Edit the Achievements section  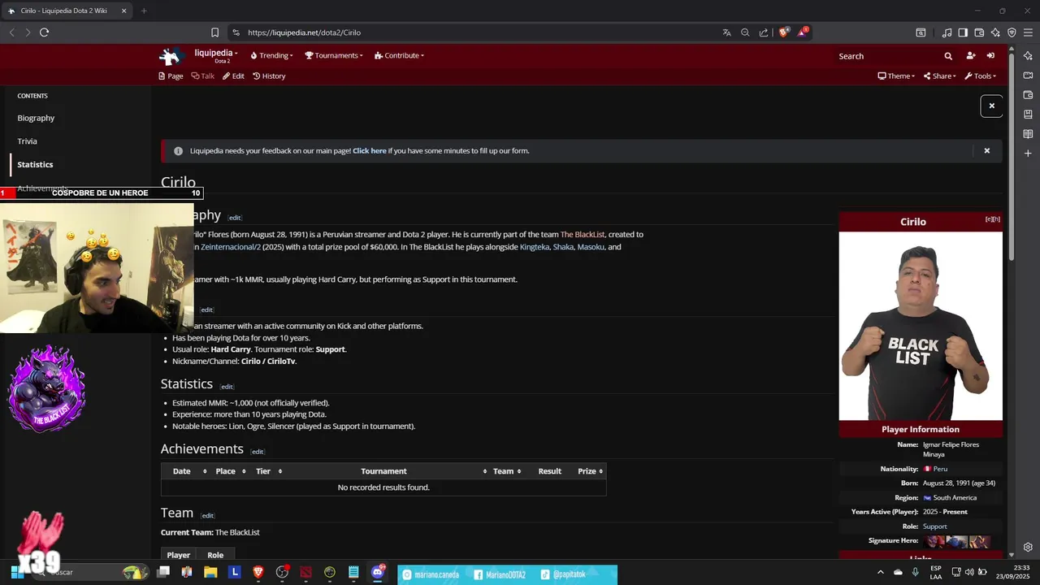coord(258,452)
